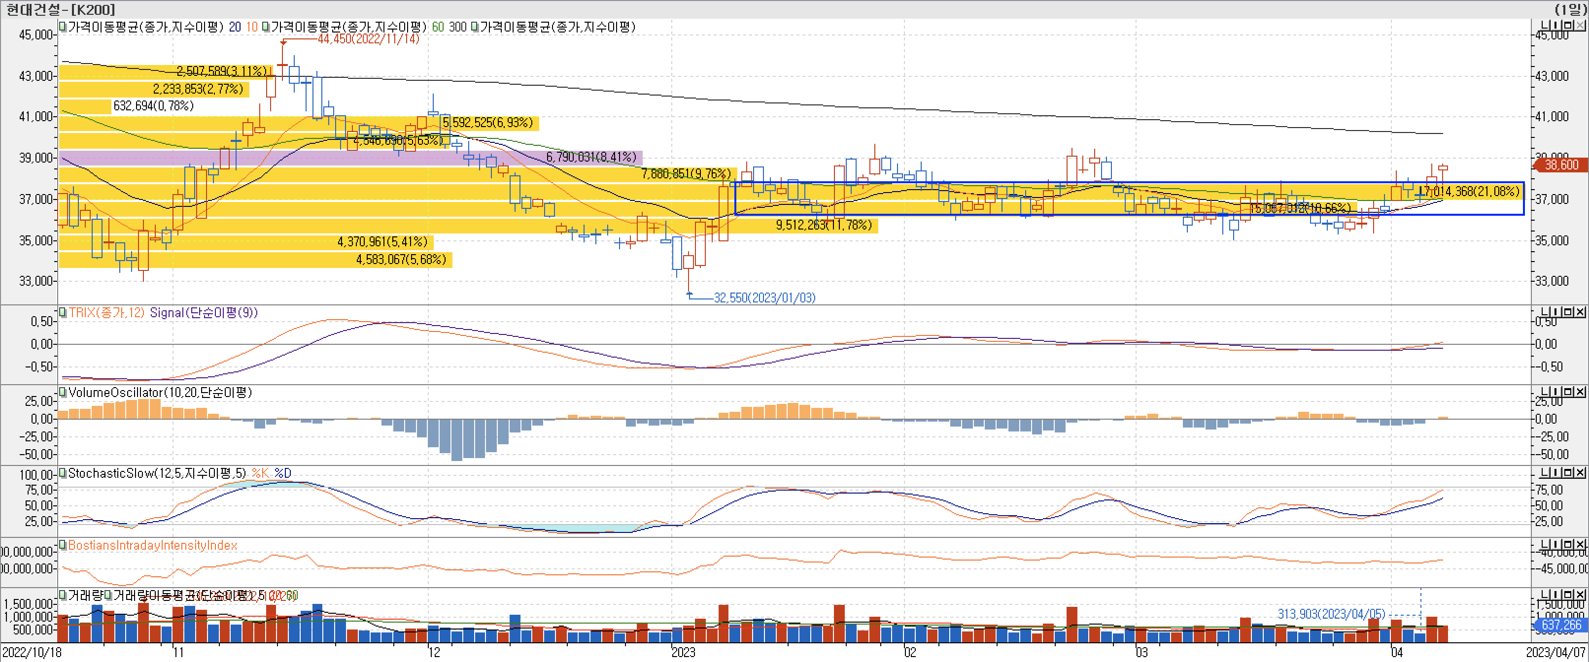Maximize the main price chart panel

[x=1568, y=25]
